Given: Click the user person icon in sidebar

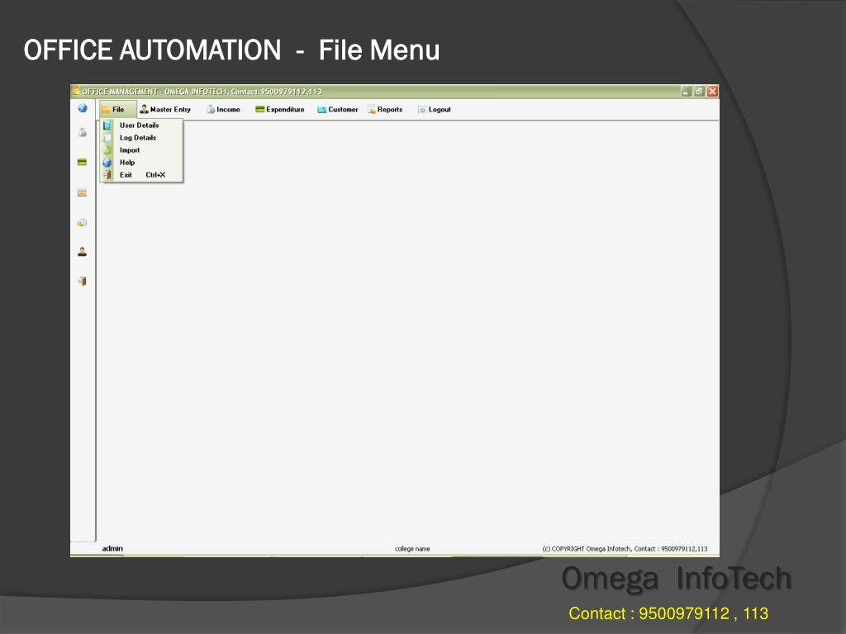Looking at the screenshot, I should coord(82,251).
